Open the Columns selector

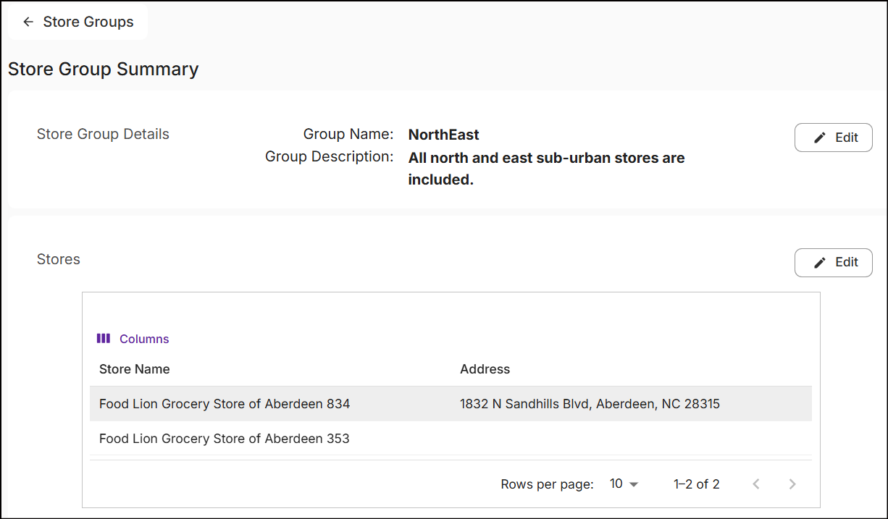click(133, 339)
